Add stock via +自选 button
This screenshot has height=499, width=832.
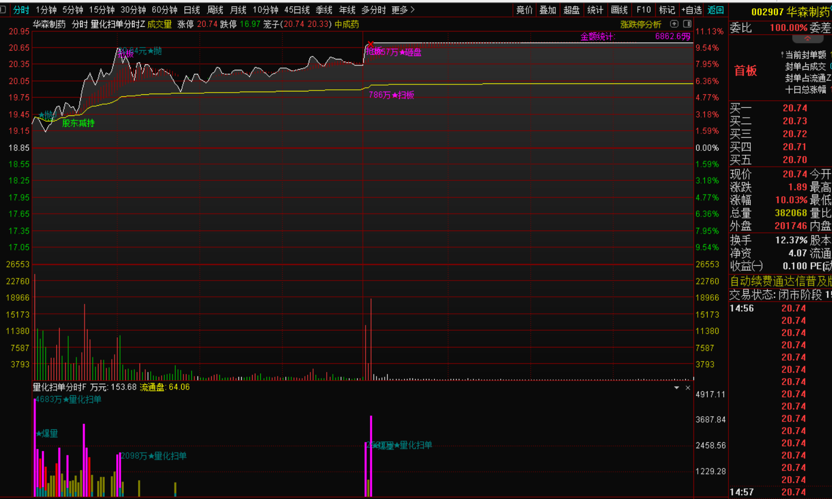point(691,10)
